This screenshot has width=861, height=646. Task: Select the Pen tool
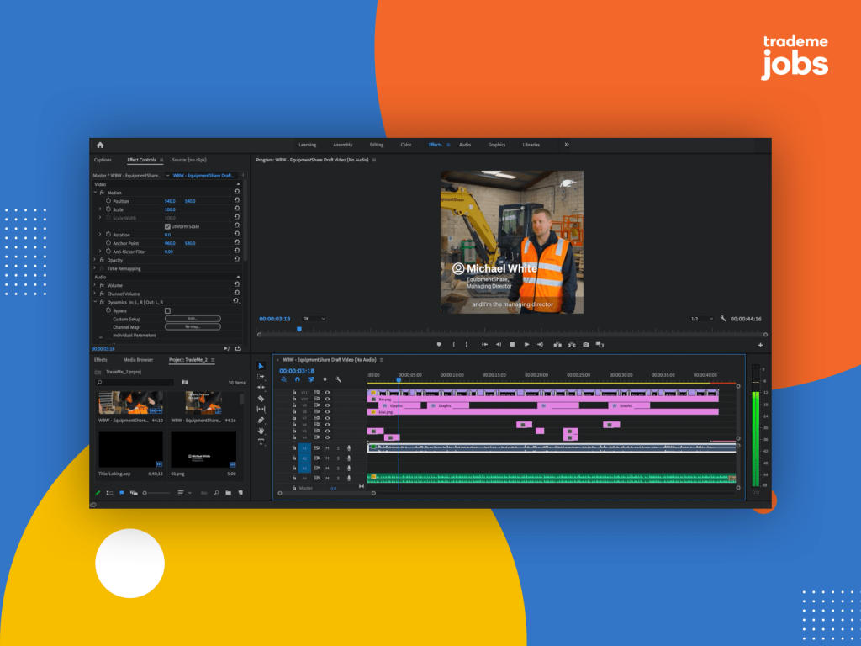pyautogui.click(x=261, y=421)
